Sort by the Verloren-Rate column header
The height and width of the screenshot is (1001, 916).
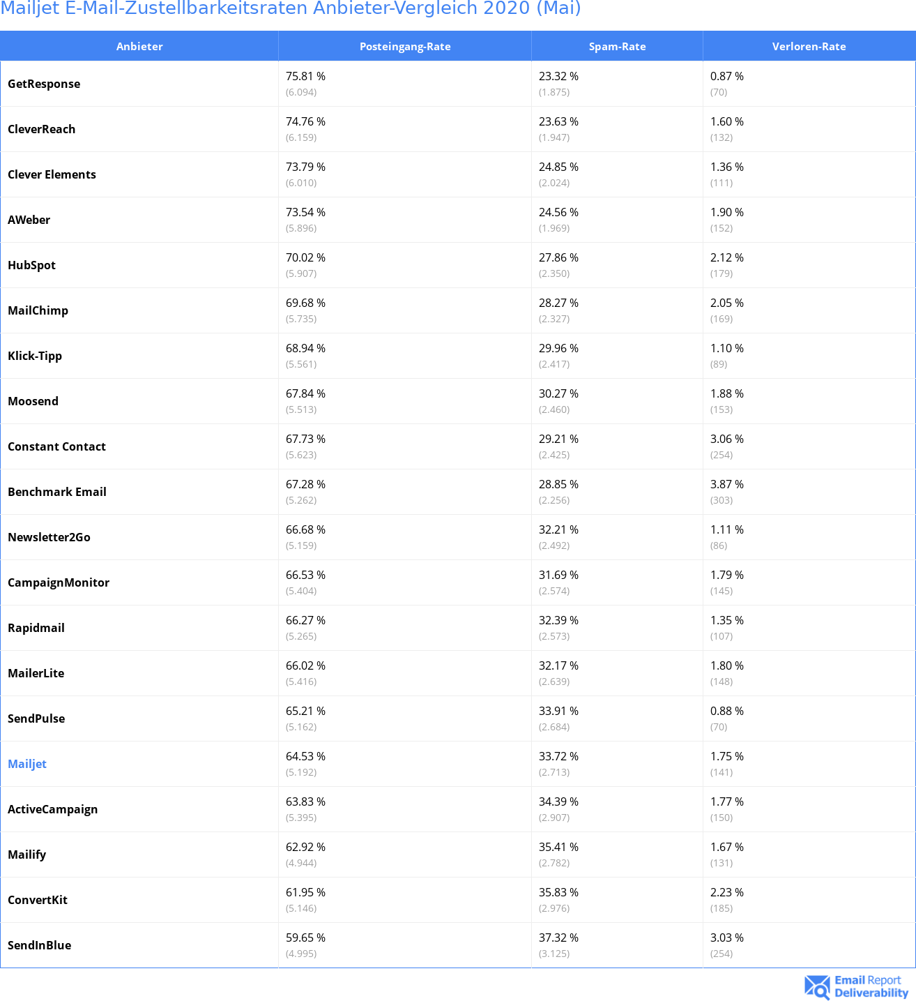(809, 47)
